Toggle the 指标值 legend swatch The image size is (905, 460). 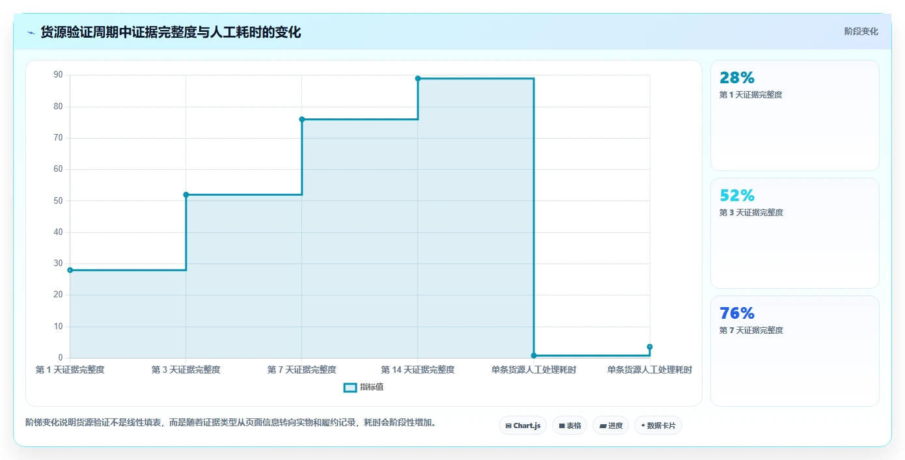point(350,388)
